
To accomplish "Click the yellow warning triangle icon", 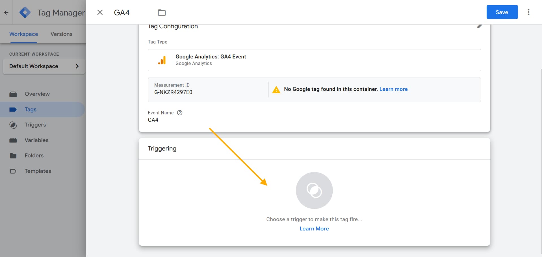I will [276, 90].
